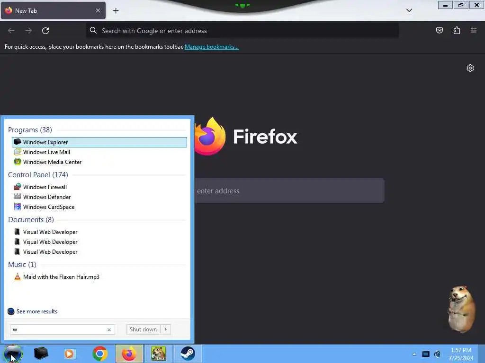The height and width of the screenshot is (363, 485).
Task: Show hidden system tray icons
Action: 414,354
